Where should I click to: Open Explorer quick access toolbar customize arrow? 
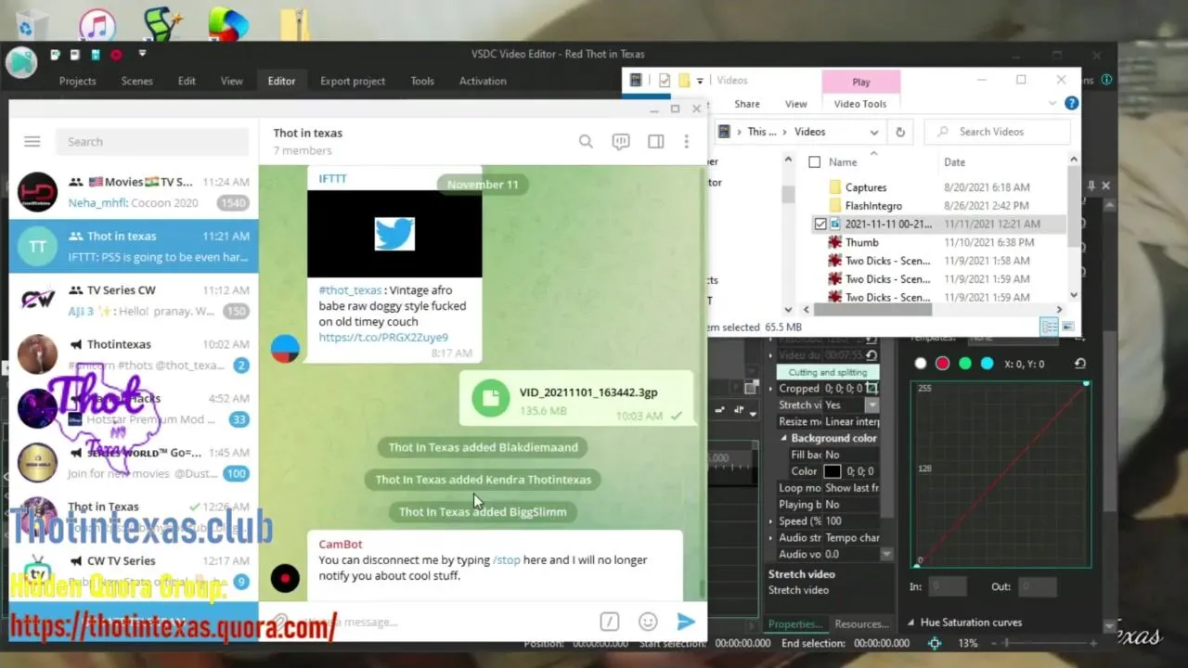coord(701,81)
